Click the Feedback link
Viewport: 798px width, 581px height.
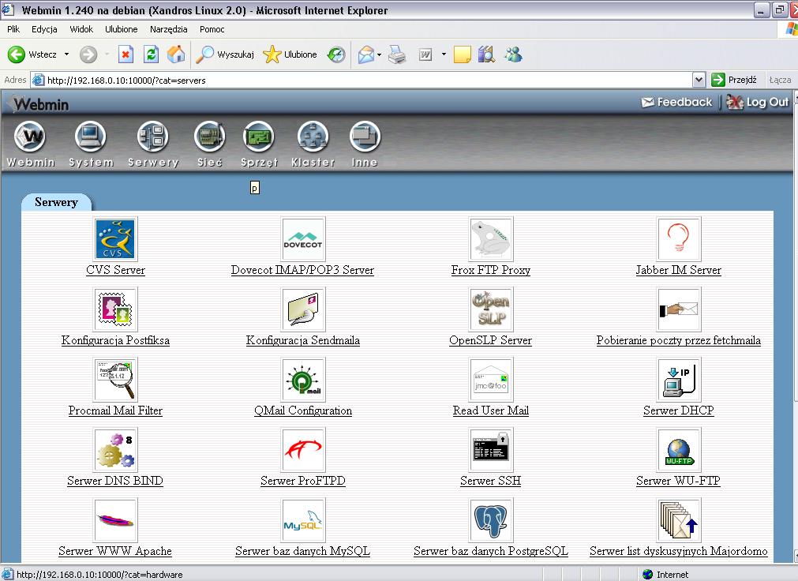point(676,103)
